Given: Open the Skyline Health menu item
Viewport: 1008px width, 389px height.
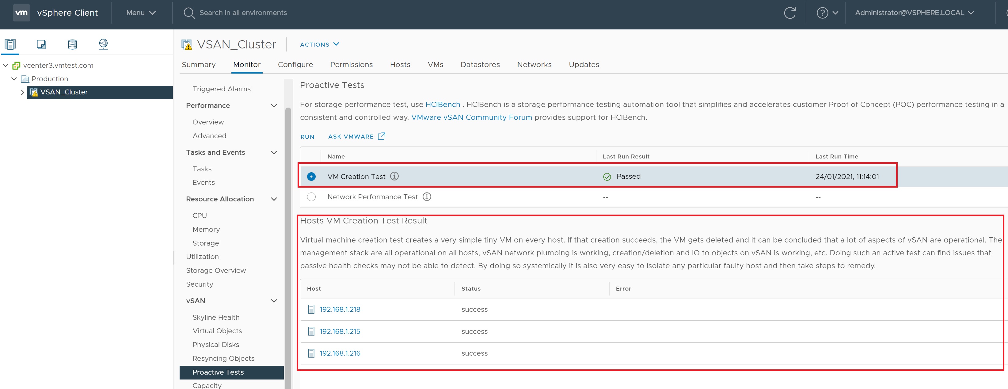Looking at the screenshot, I should [x=216, y=317].
